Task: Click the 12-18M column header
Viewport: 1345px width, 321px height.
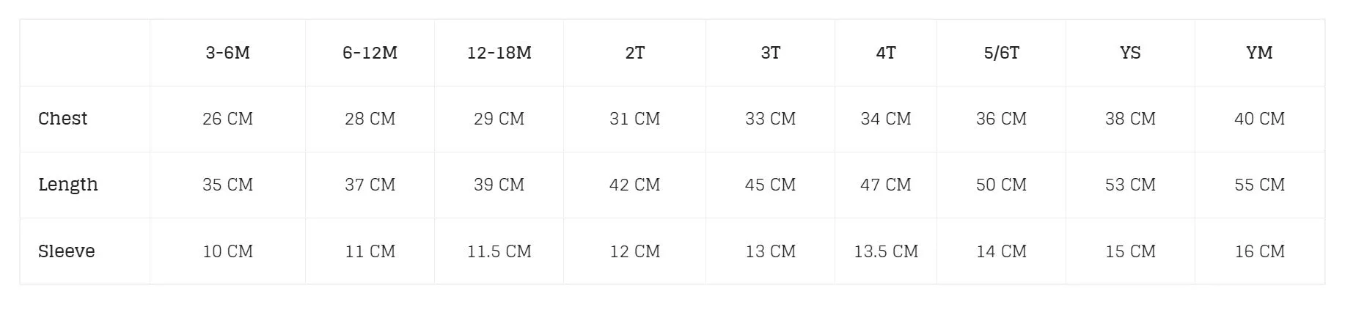Action: point(499,53)
